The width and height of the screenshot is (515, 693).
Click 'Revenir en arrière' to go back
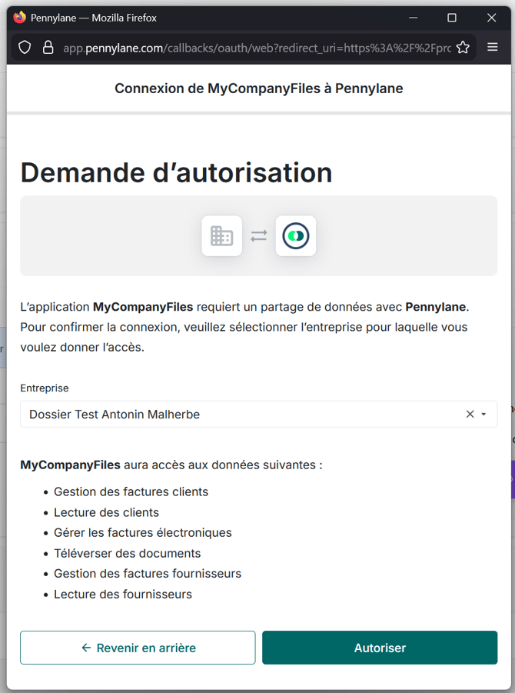pos(138,648)
